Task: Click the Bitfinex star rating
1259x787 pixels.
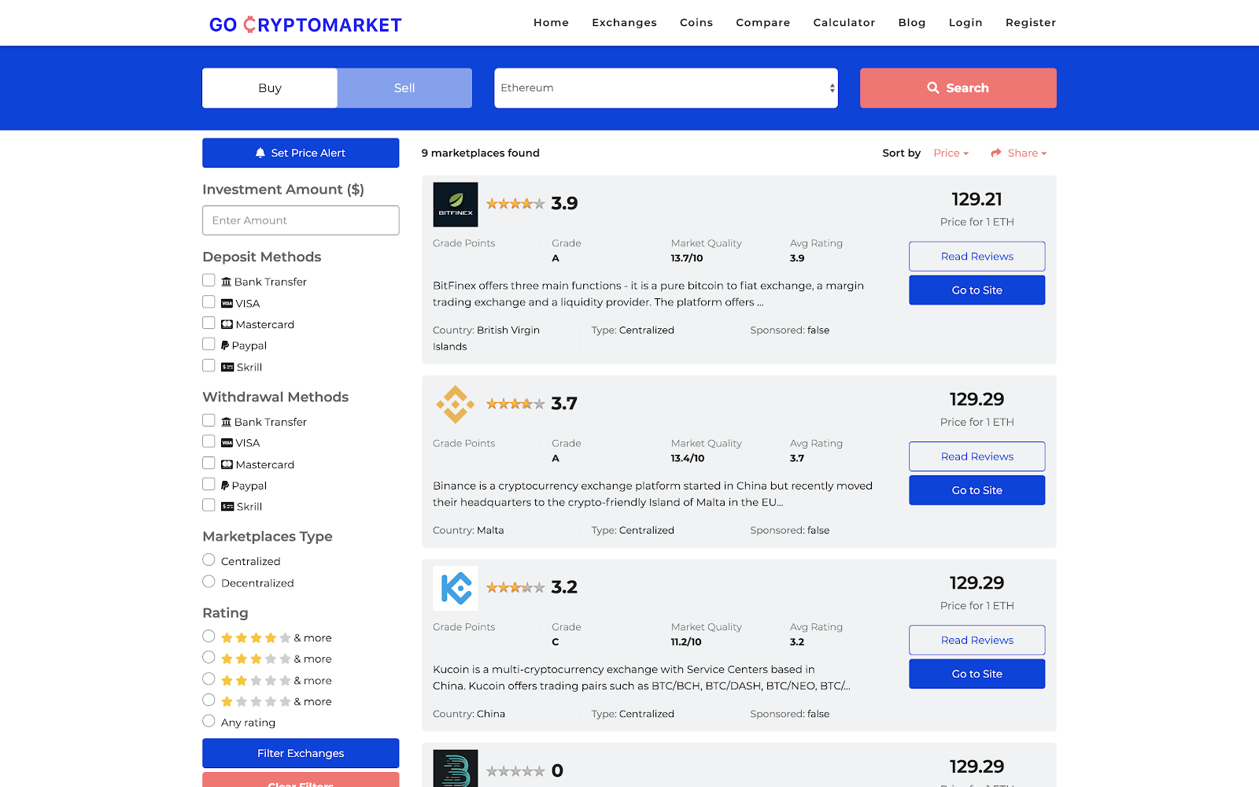Action: coord(515,204)
